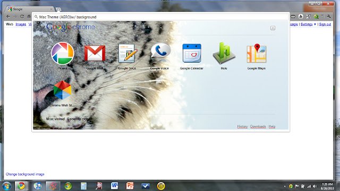This screenshot has height=191, width=340.
Task: Click the green magnifier extension icon
Action: point(316,16)
